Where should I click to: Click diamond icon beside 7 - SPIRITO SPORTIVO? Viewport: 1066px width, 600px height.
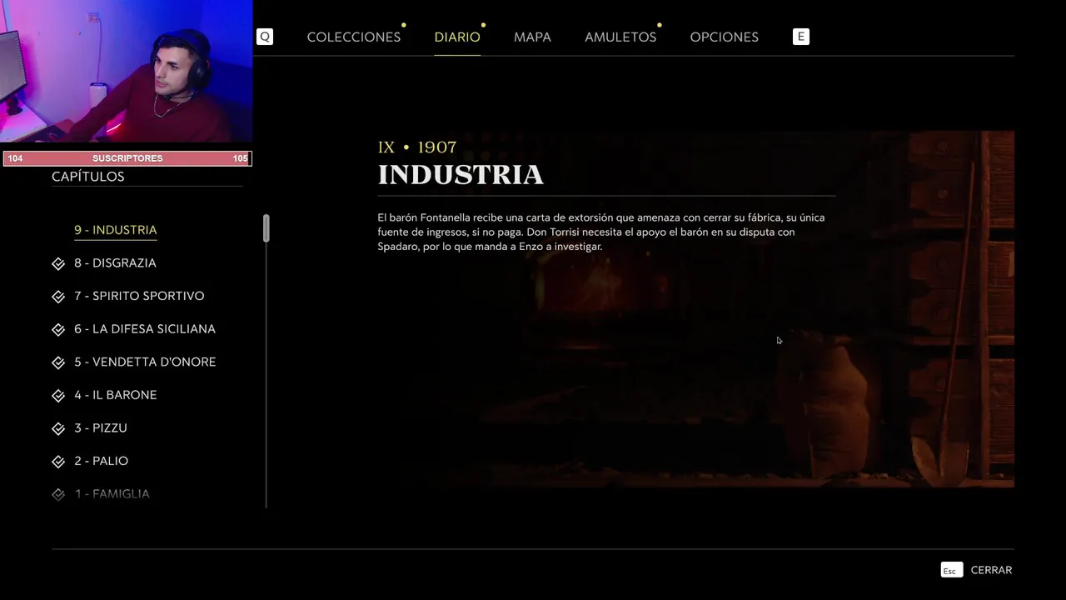click(x=58, y=297)
